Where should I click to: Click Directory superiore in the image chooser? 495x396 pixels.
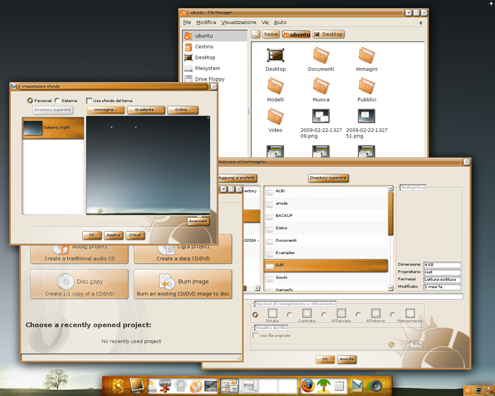328,178
